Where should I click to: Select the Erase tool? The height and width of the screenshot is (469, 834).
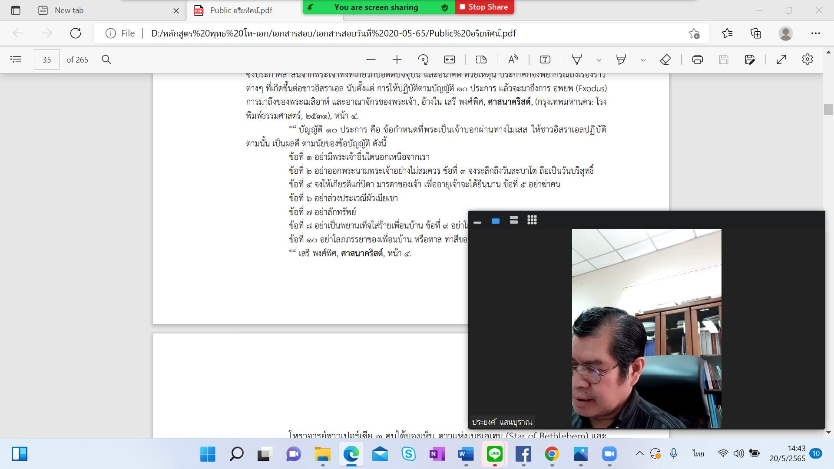pyautogui.click(x=665, y=59)
